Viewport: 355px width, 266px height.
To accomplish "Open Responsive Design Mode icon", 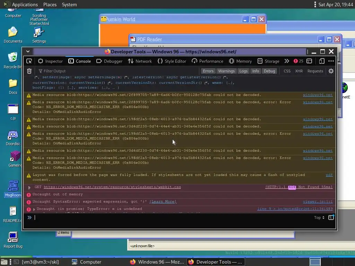I will [322, 61].
